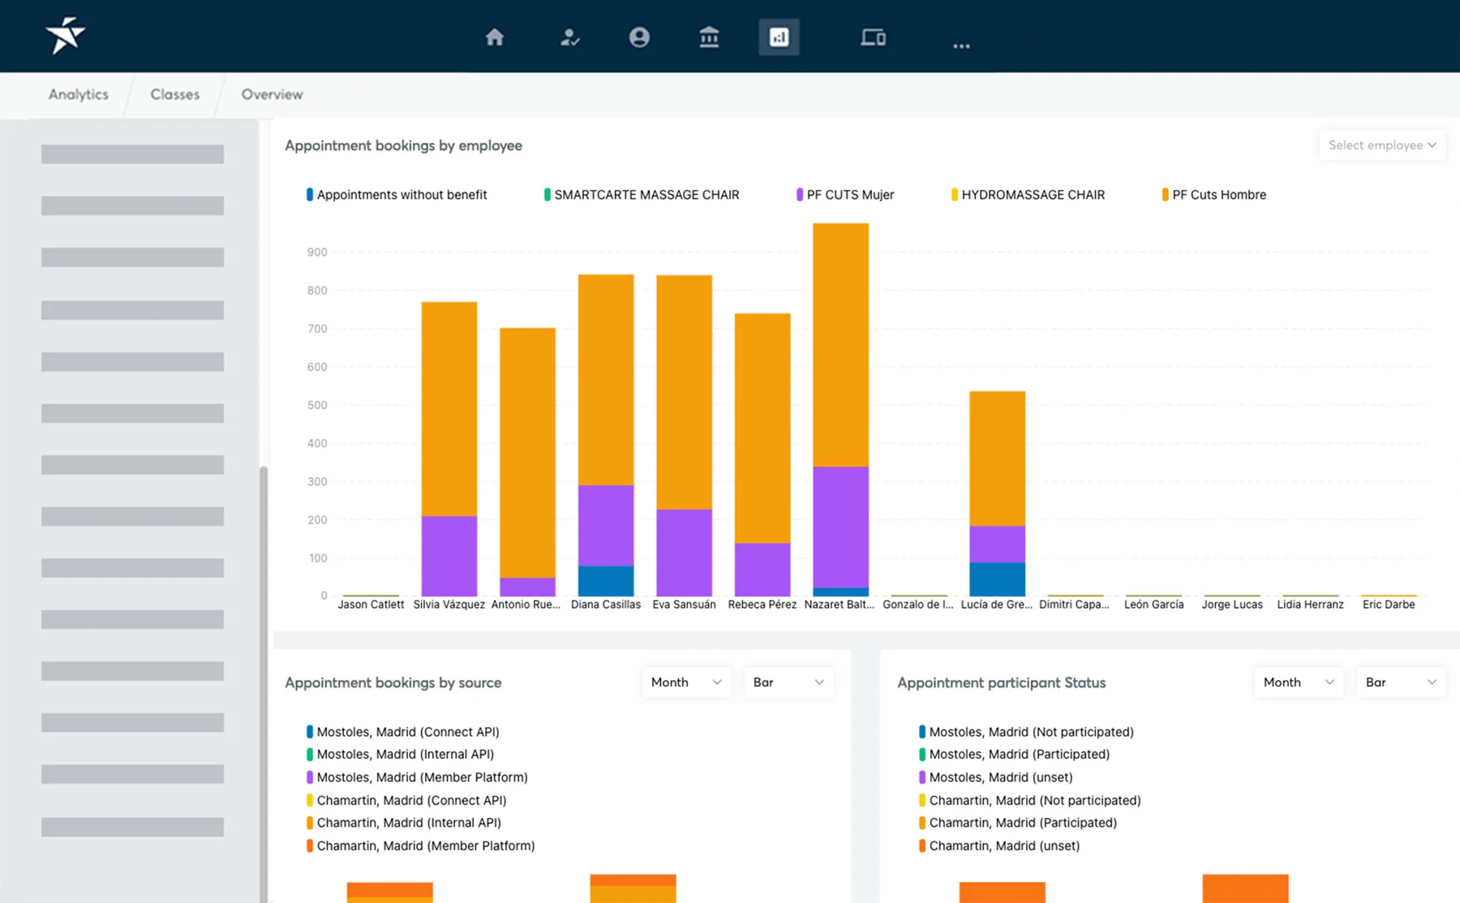This screenshot has height=903, width=1460.
Task: Hide the SMARTCARTE MASSAGE CHAIR series
Action: pyautogui.click(x=646, y=195)
